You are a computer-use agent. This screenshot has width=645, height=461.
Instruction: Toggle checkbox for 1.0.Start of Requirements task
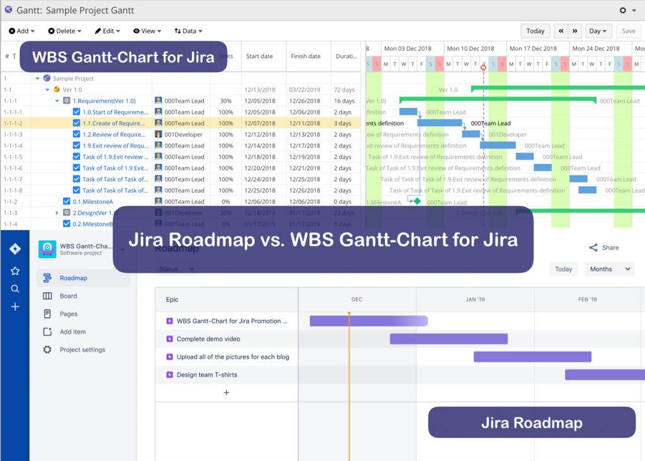pyautogui.click(x=77, y=112)
